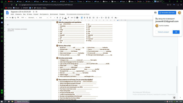The image size is (183, 103).
Task: Toggle underline formatting
Action: coord(63,18)
